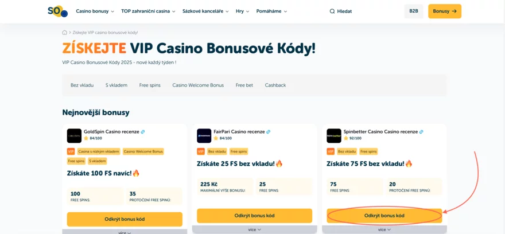The height and width of the screenshot is (234, 505).
Task: Open the Hry dropdown menu
Action: click(242, 11)
